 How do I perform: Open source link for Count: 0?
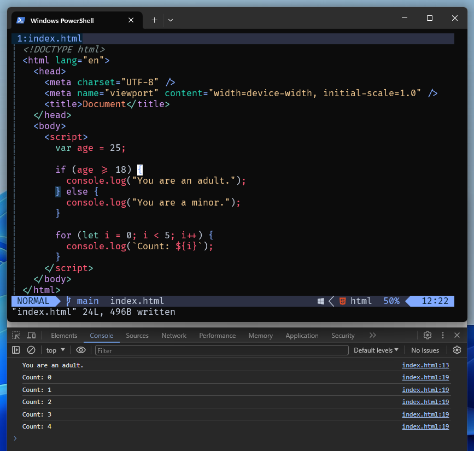pos(425,378)
